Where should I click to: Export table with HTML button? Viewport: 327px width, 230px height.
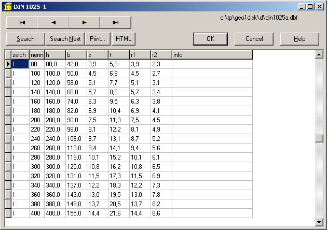point(124,39)
